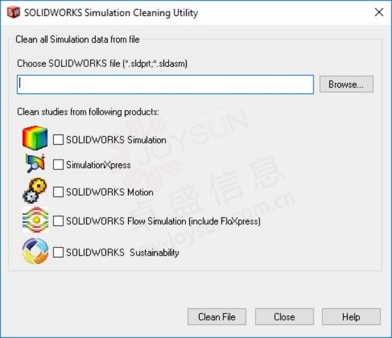Check the SOLIDWORKS Motion checkbox

click(x=58, y=192)
